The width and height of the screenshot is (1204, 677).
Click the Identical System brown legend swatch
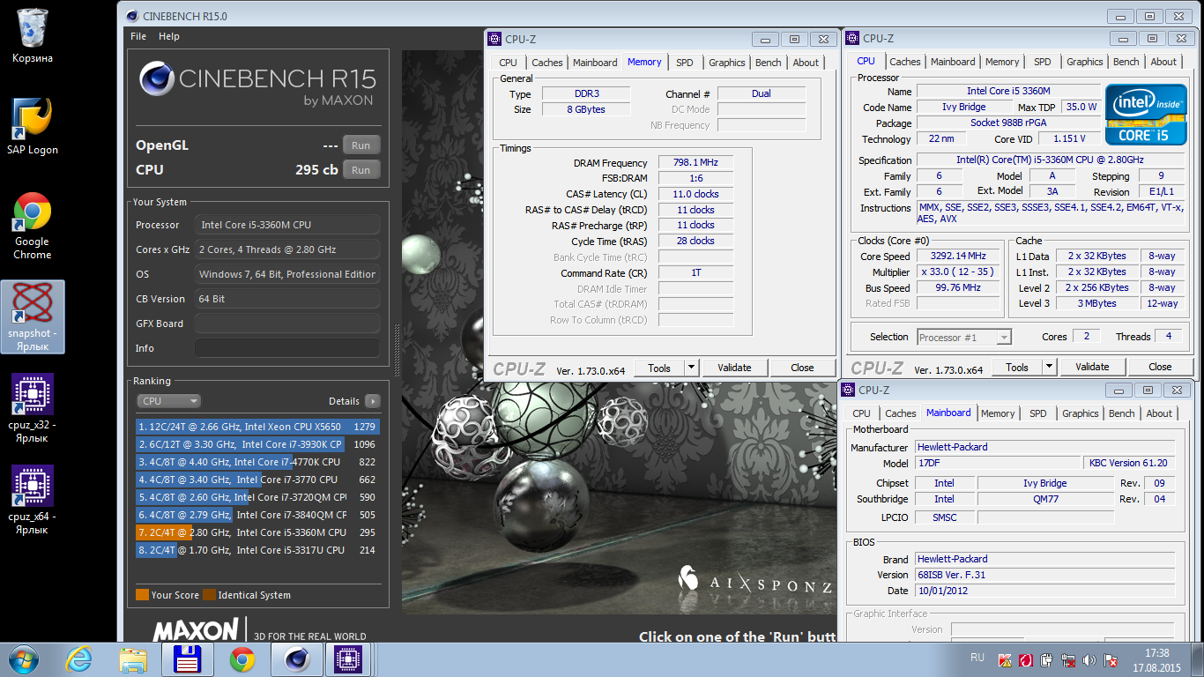[x=209, y=595]
